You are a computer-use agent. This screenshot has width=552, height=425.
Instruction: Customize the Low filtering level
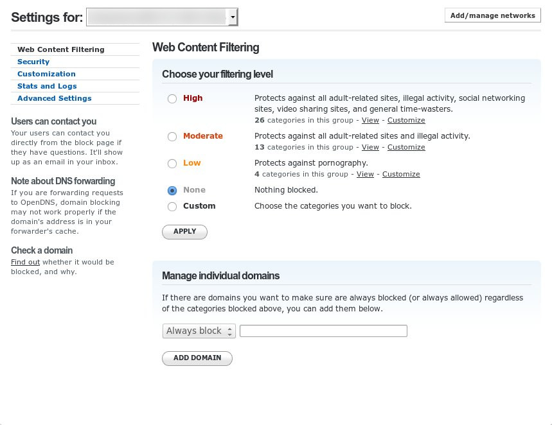tap(401, 174)
